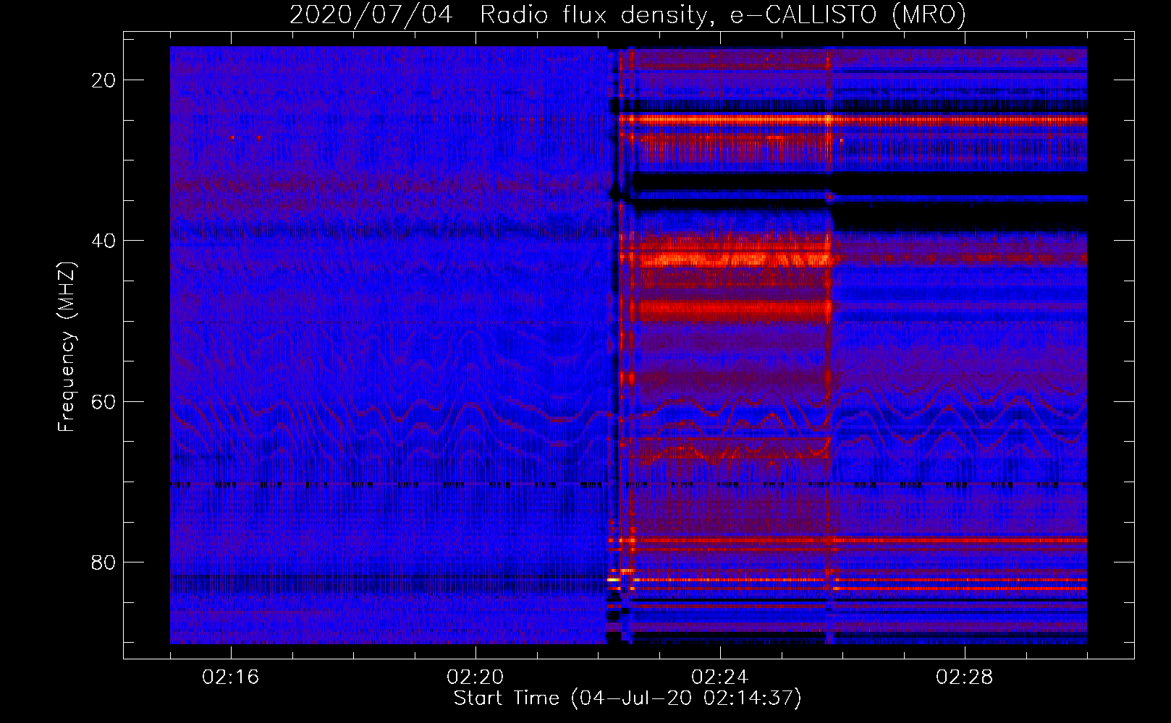Viewport: 1171px width, 723px height.
Task: Click the '02:24' time tick label
Action: (720, 677)
